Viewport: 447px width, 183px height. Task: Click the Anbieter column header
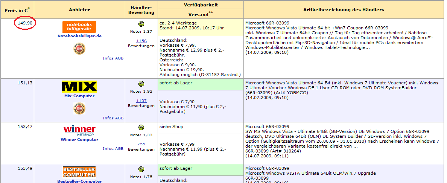pos(79,10)
